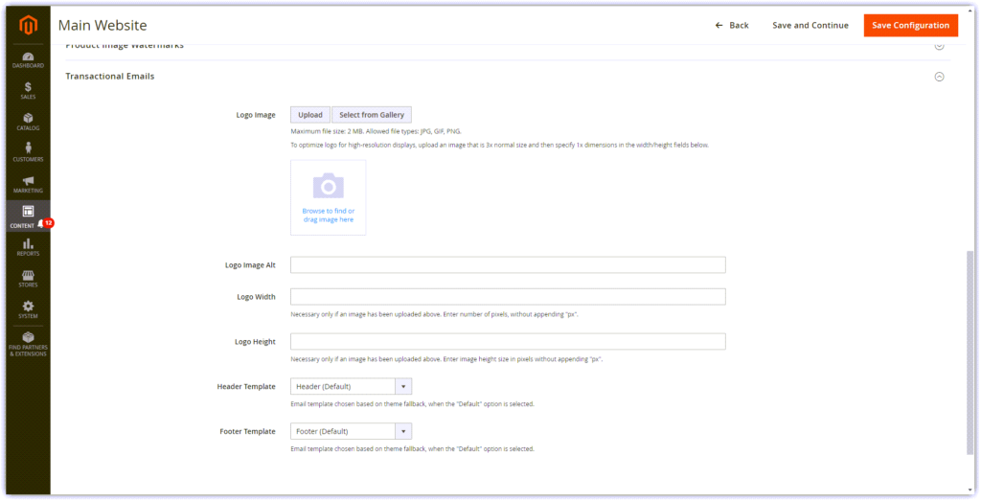
Task: Click the vertical page scrollbar
Action: tap(970, 353)
